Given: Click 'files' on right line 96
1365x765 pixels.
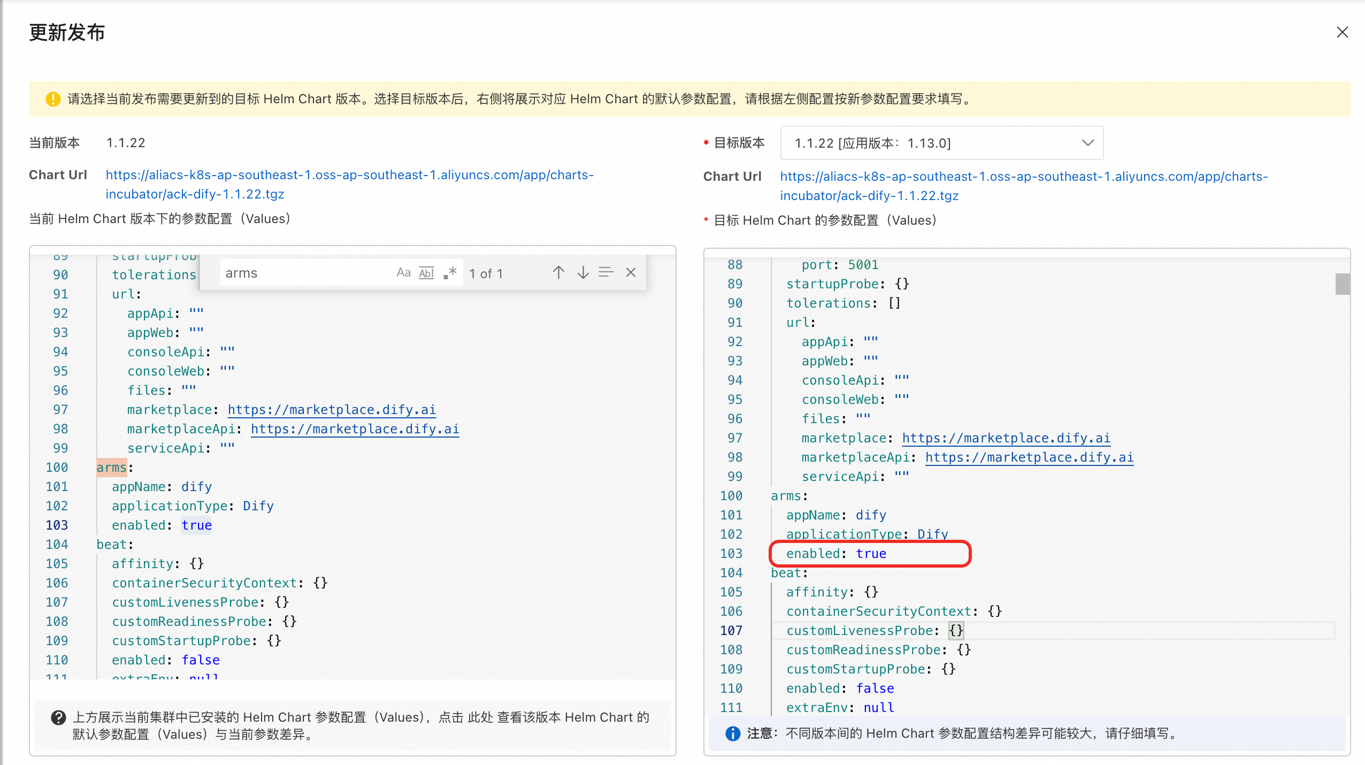Looking at the screenshot, I should tap(820, 419).
